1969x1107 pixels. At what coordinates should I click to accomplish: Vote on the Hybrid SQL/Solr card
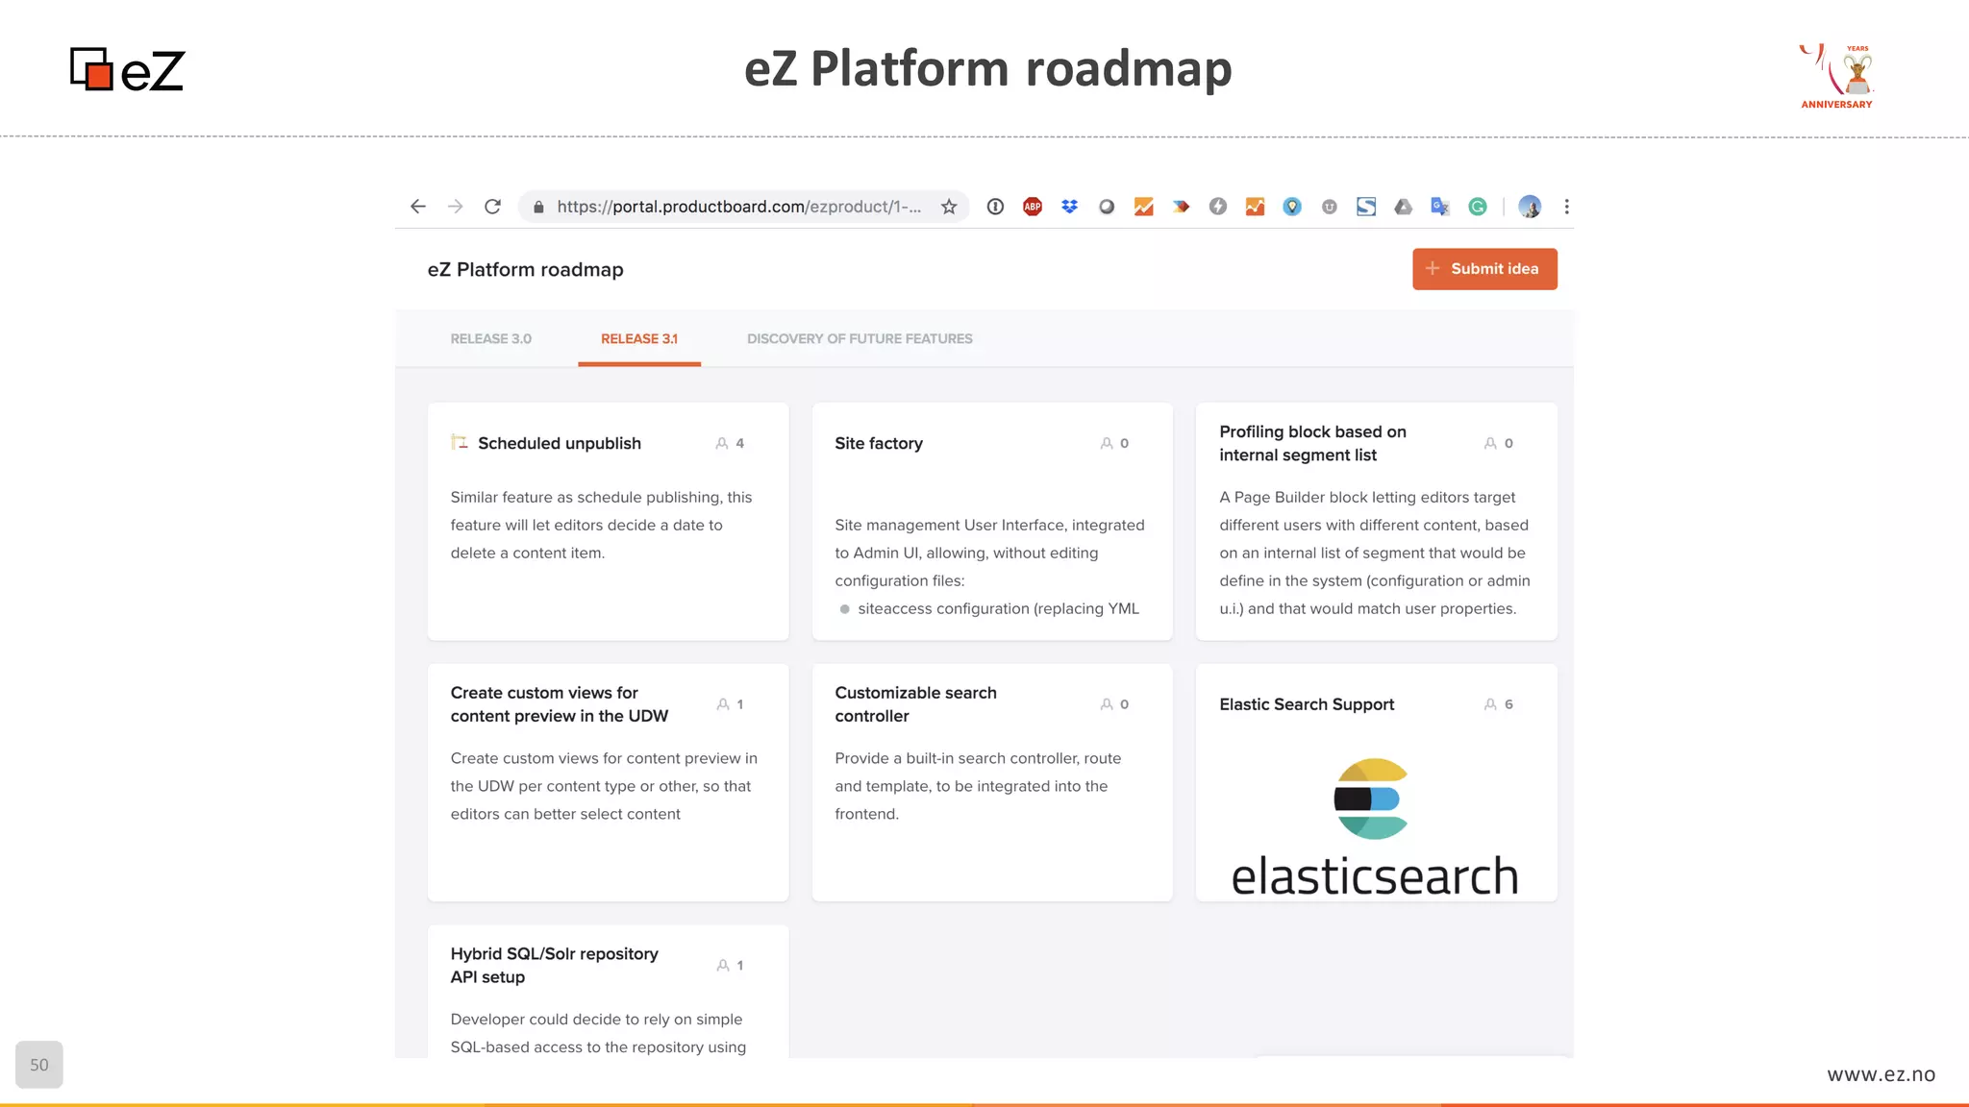tap(723, 965)
